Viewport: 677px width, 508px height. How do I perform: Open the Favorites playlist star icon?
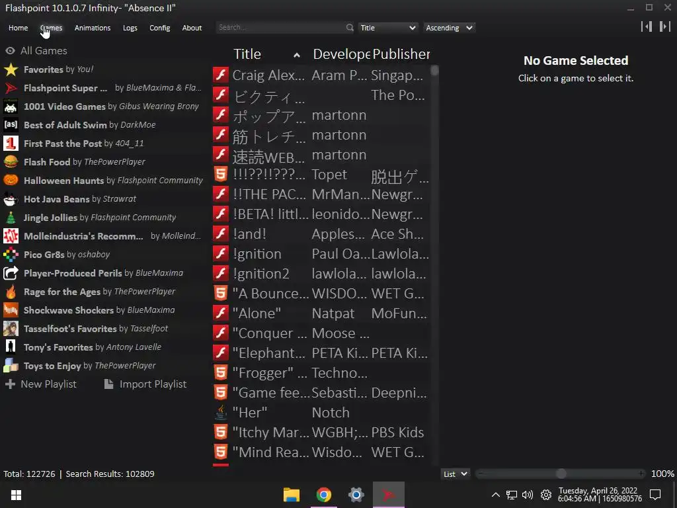tap(11, 69)
